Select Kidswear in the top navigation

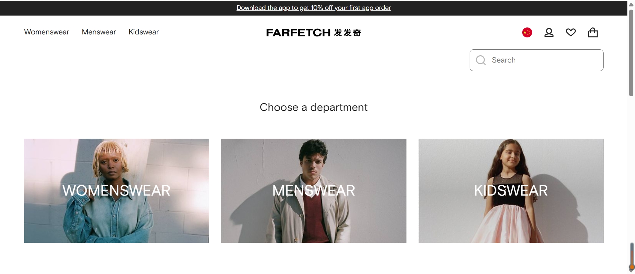click(x=144, y=32)
